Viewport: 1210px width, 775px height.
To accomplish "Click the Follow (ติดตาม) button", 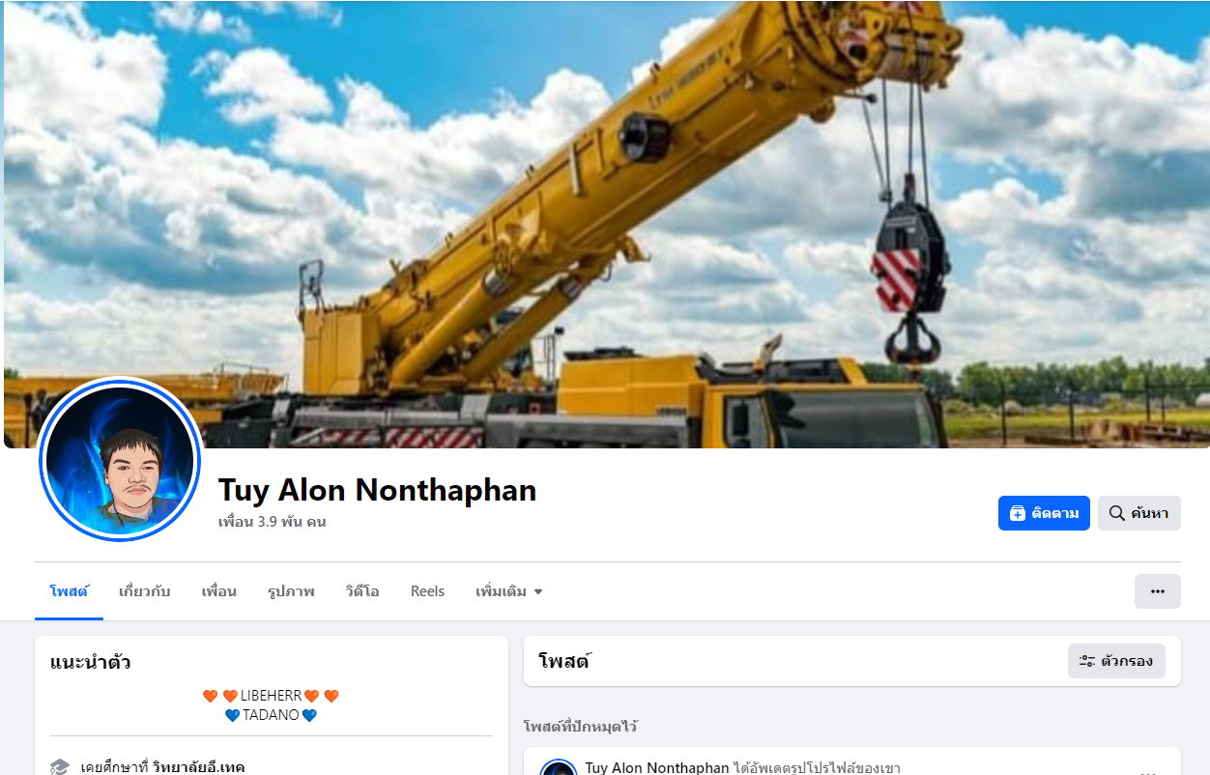I will [1044, 513].
